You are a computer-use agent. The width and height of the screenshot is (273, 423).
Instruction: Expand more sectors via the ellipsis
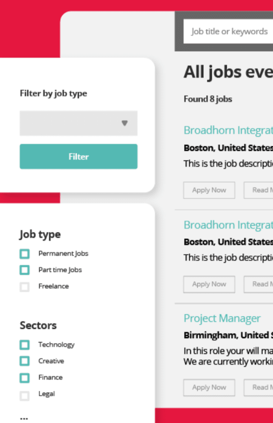click(24, 417)
